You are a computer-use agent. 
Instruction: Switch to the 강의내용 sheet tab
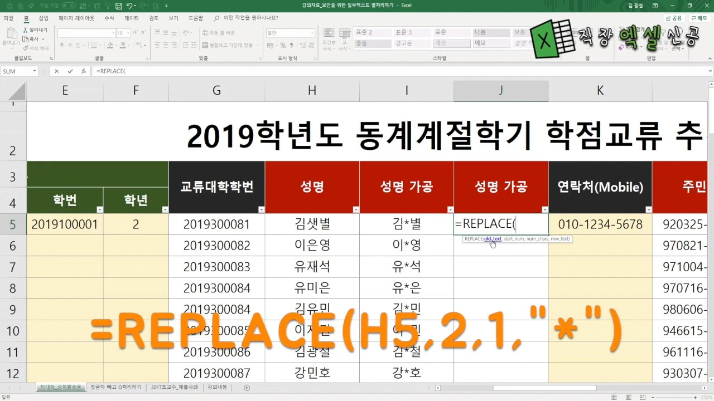[217, 388]
